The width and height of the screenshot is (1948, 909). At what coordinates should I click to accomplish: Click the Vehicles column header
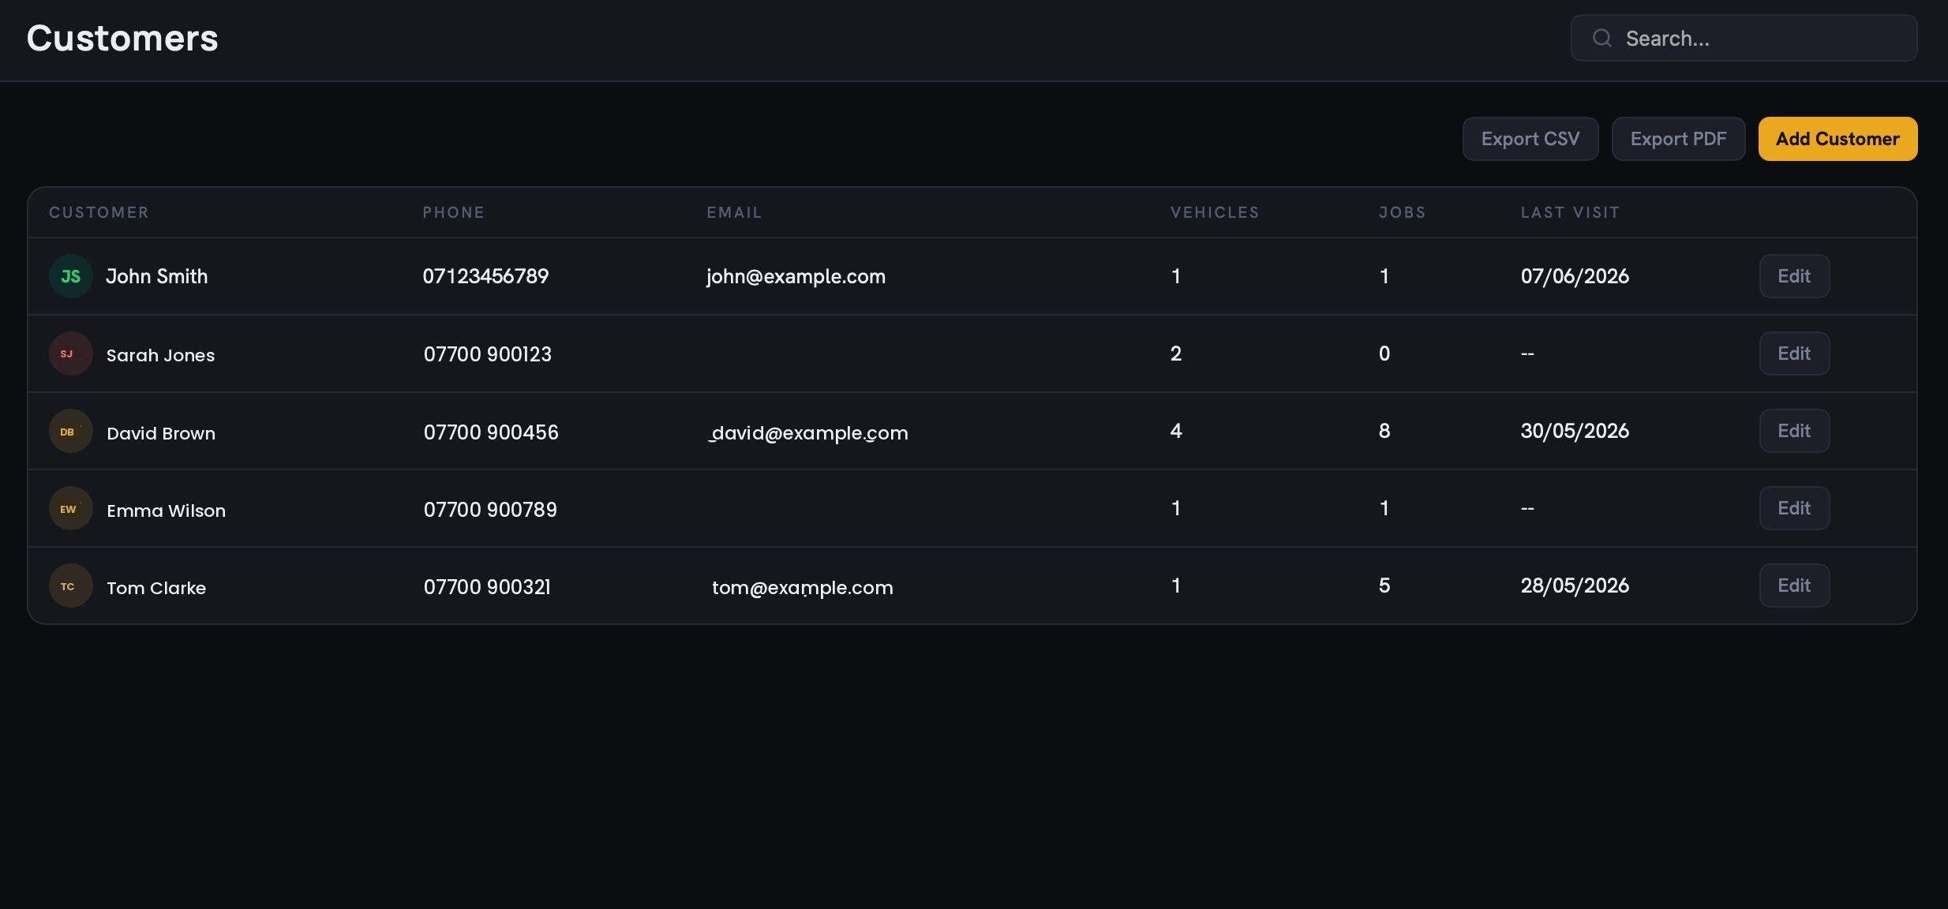pos(1215,212)
